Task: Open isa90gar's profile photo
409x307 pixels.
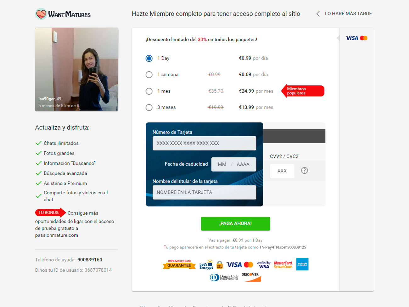Action: 77,69
